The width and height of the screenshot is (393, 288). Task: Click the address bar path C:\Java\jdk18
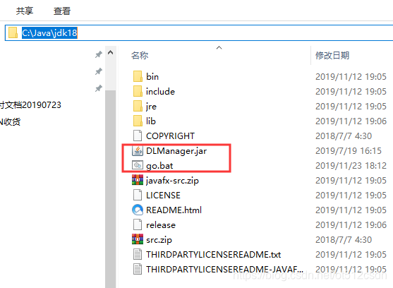tap(49, 33)
